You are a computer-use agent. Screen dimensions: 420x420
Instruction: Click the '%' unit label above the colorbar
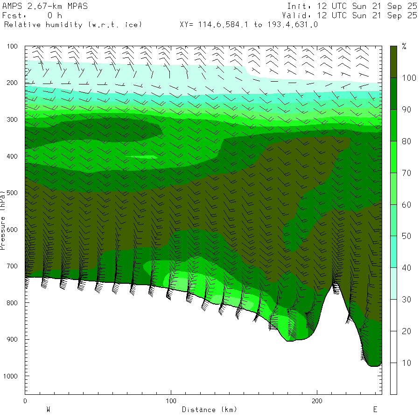404,46
